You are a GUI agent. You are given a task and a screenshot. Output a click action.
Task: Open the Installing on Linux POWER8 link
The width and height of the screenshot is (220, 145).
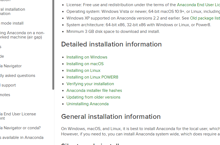coord(92,77)
